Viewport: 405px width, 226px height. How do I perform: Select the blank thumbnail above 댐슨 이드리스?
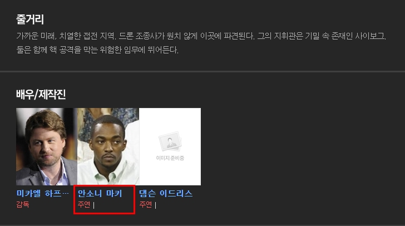(170, 146)
